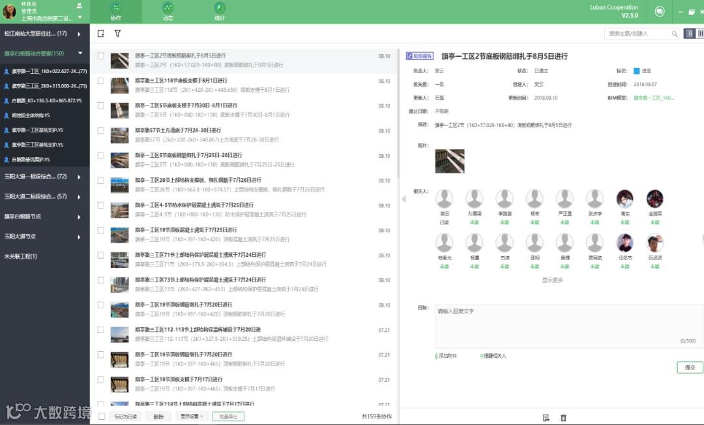The image size is (704, 425).
Task: Select the three-column layout view icon
Action: 689,34
